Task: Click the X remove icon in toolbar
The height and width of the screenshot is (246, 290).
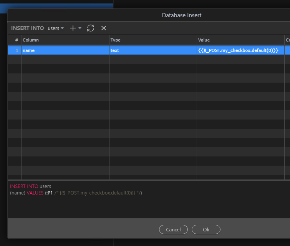Action: click(103, 28)
